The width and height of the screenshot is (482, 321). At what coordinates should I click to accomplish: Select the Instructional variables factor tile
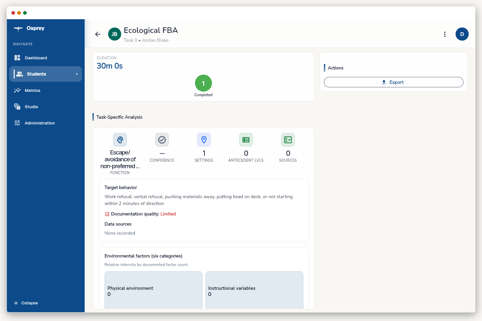click(254, 290)
